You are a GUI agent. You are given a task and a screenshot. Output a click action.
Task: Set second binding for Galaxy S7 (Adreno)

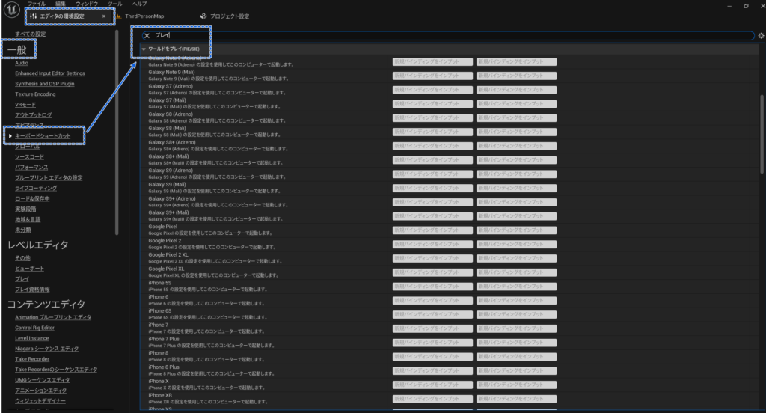[x=516, y=90]
